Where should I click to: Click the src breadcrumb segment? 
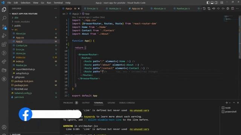[x=64, y=14]
